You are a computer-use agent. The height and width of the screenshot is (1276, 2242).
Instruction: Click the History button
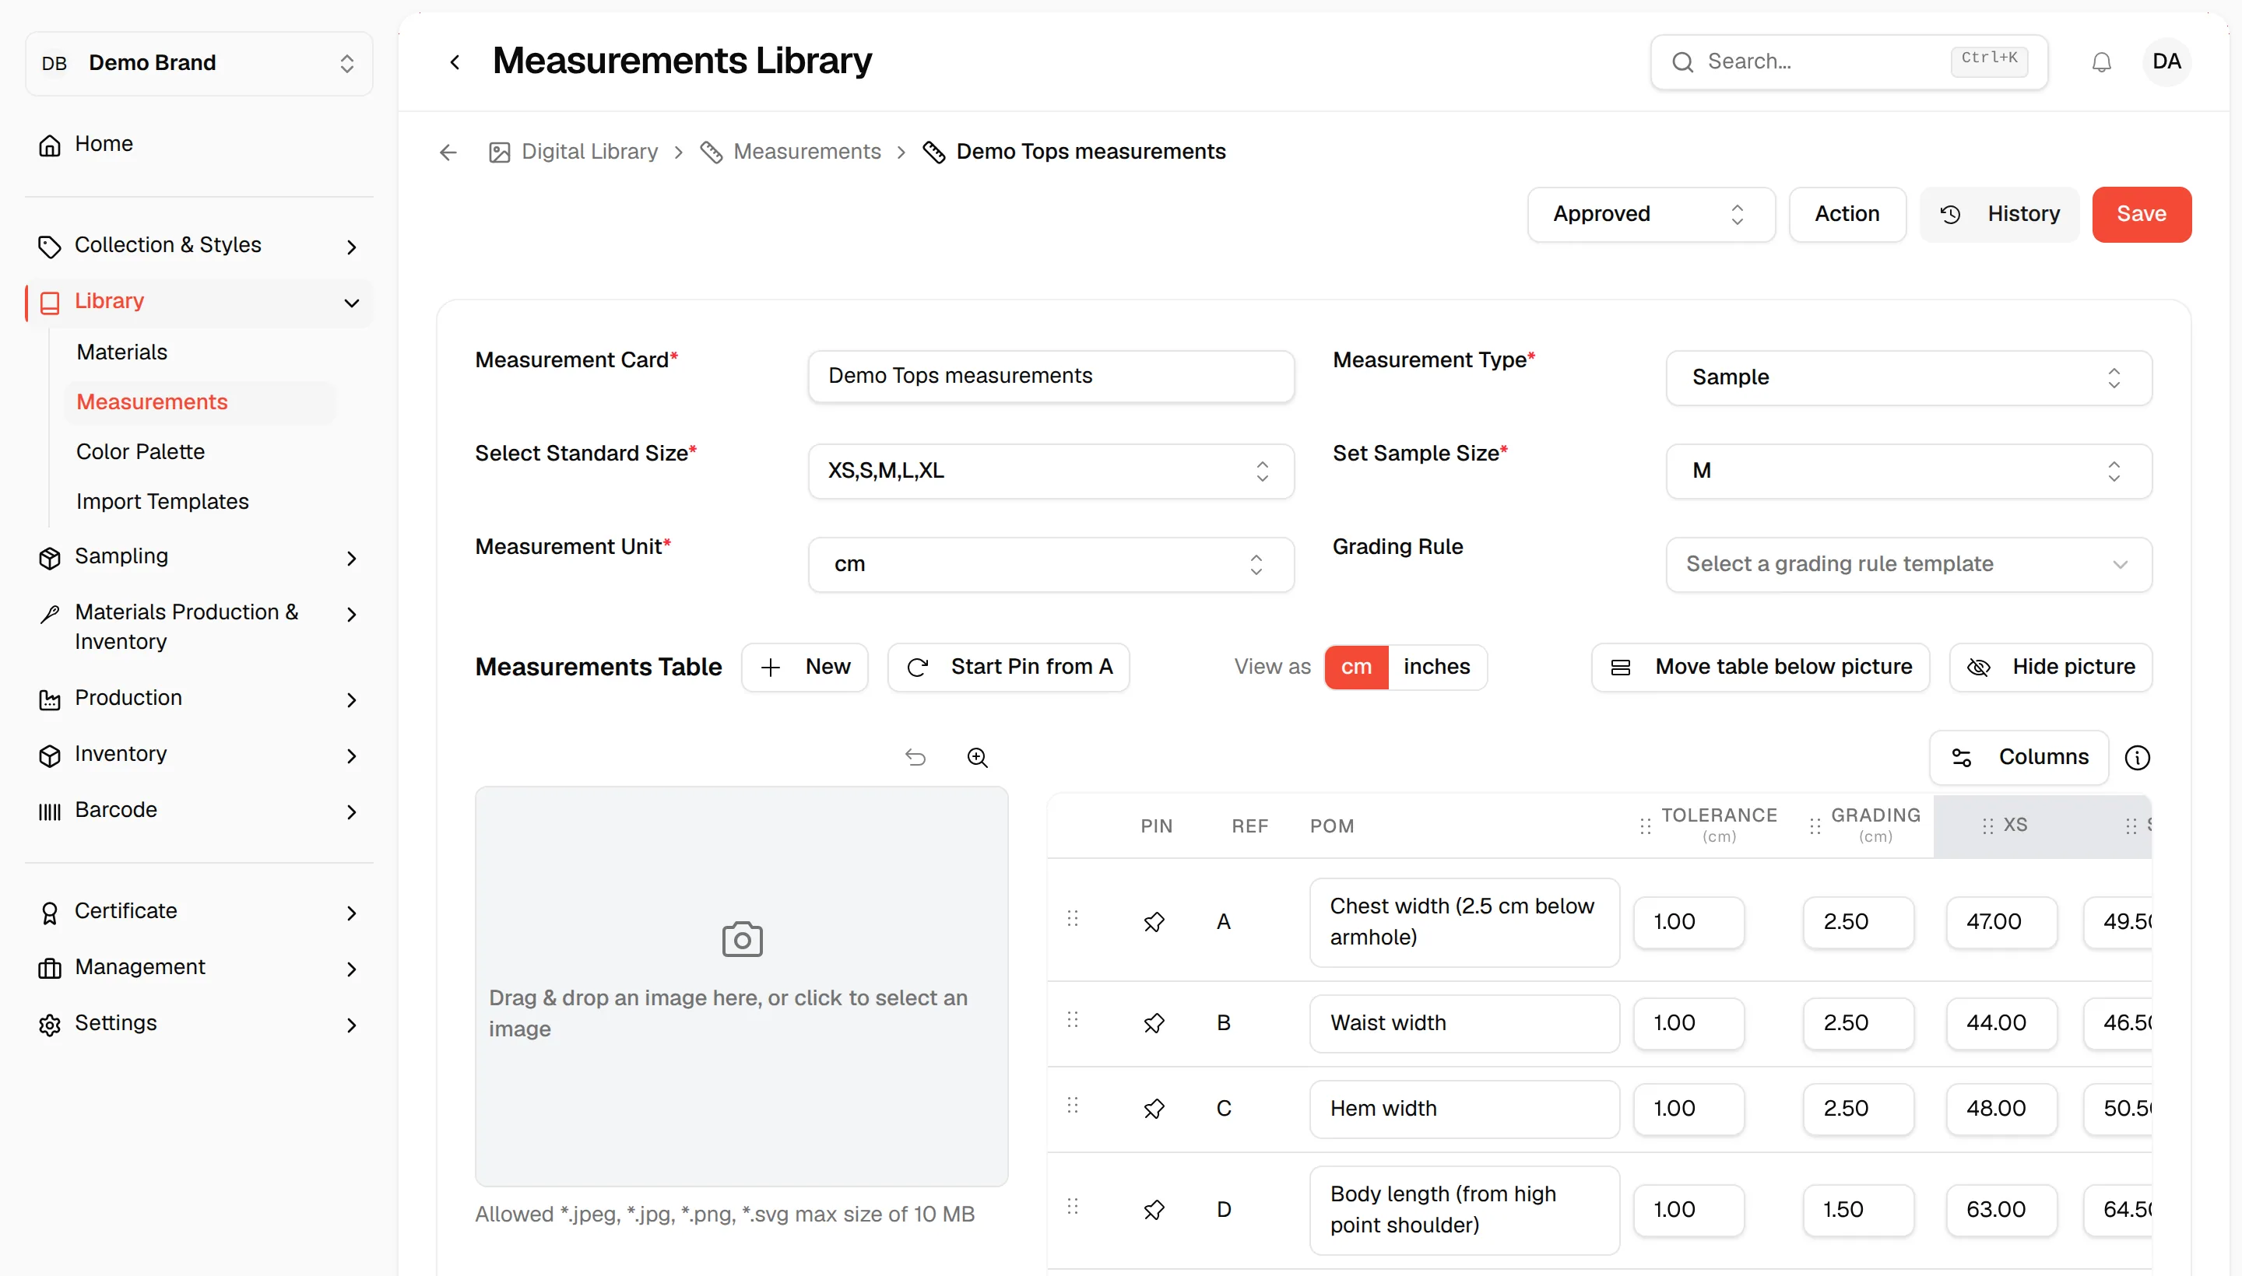click(x=1998, y=214)
